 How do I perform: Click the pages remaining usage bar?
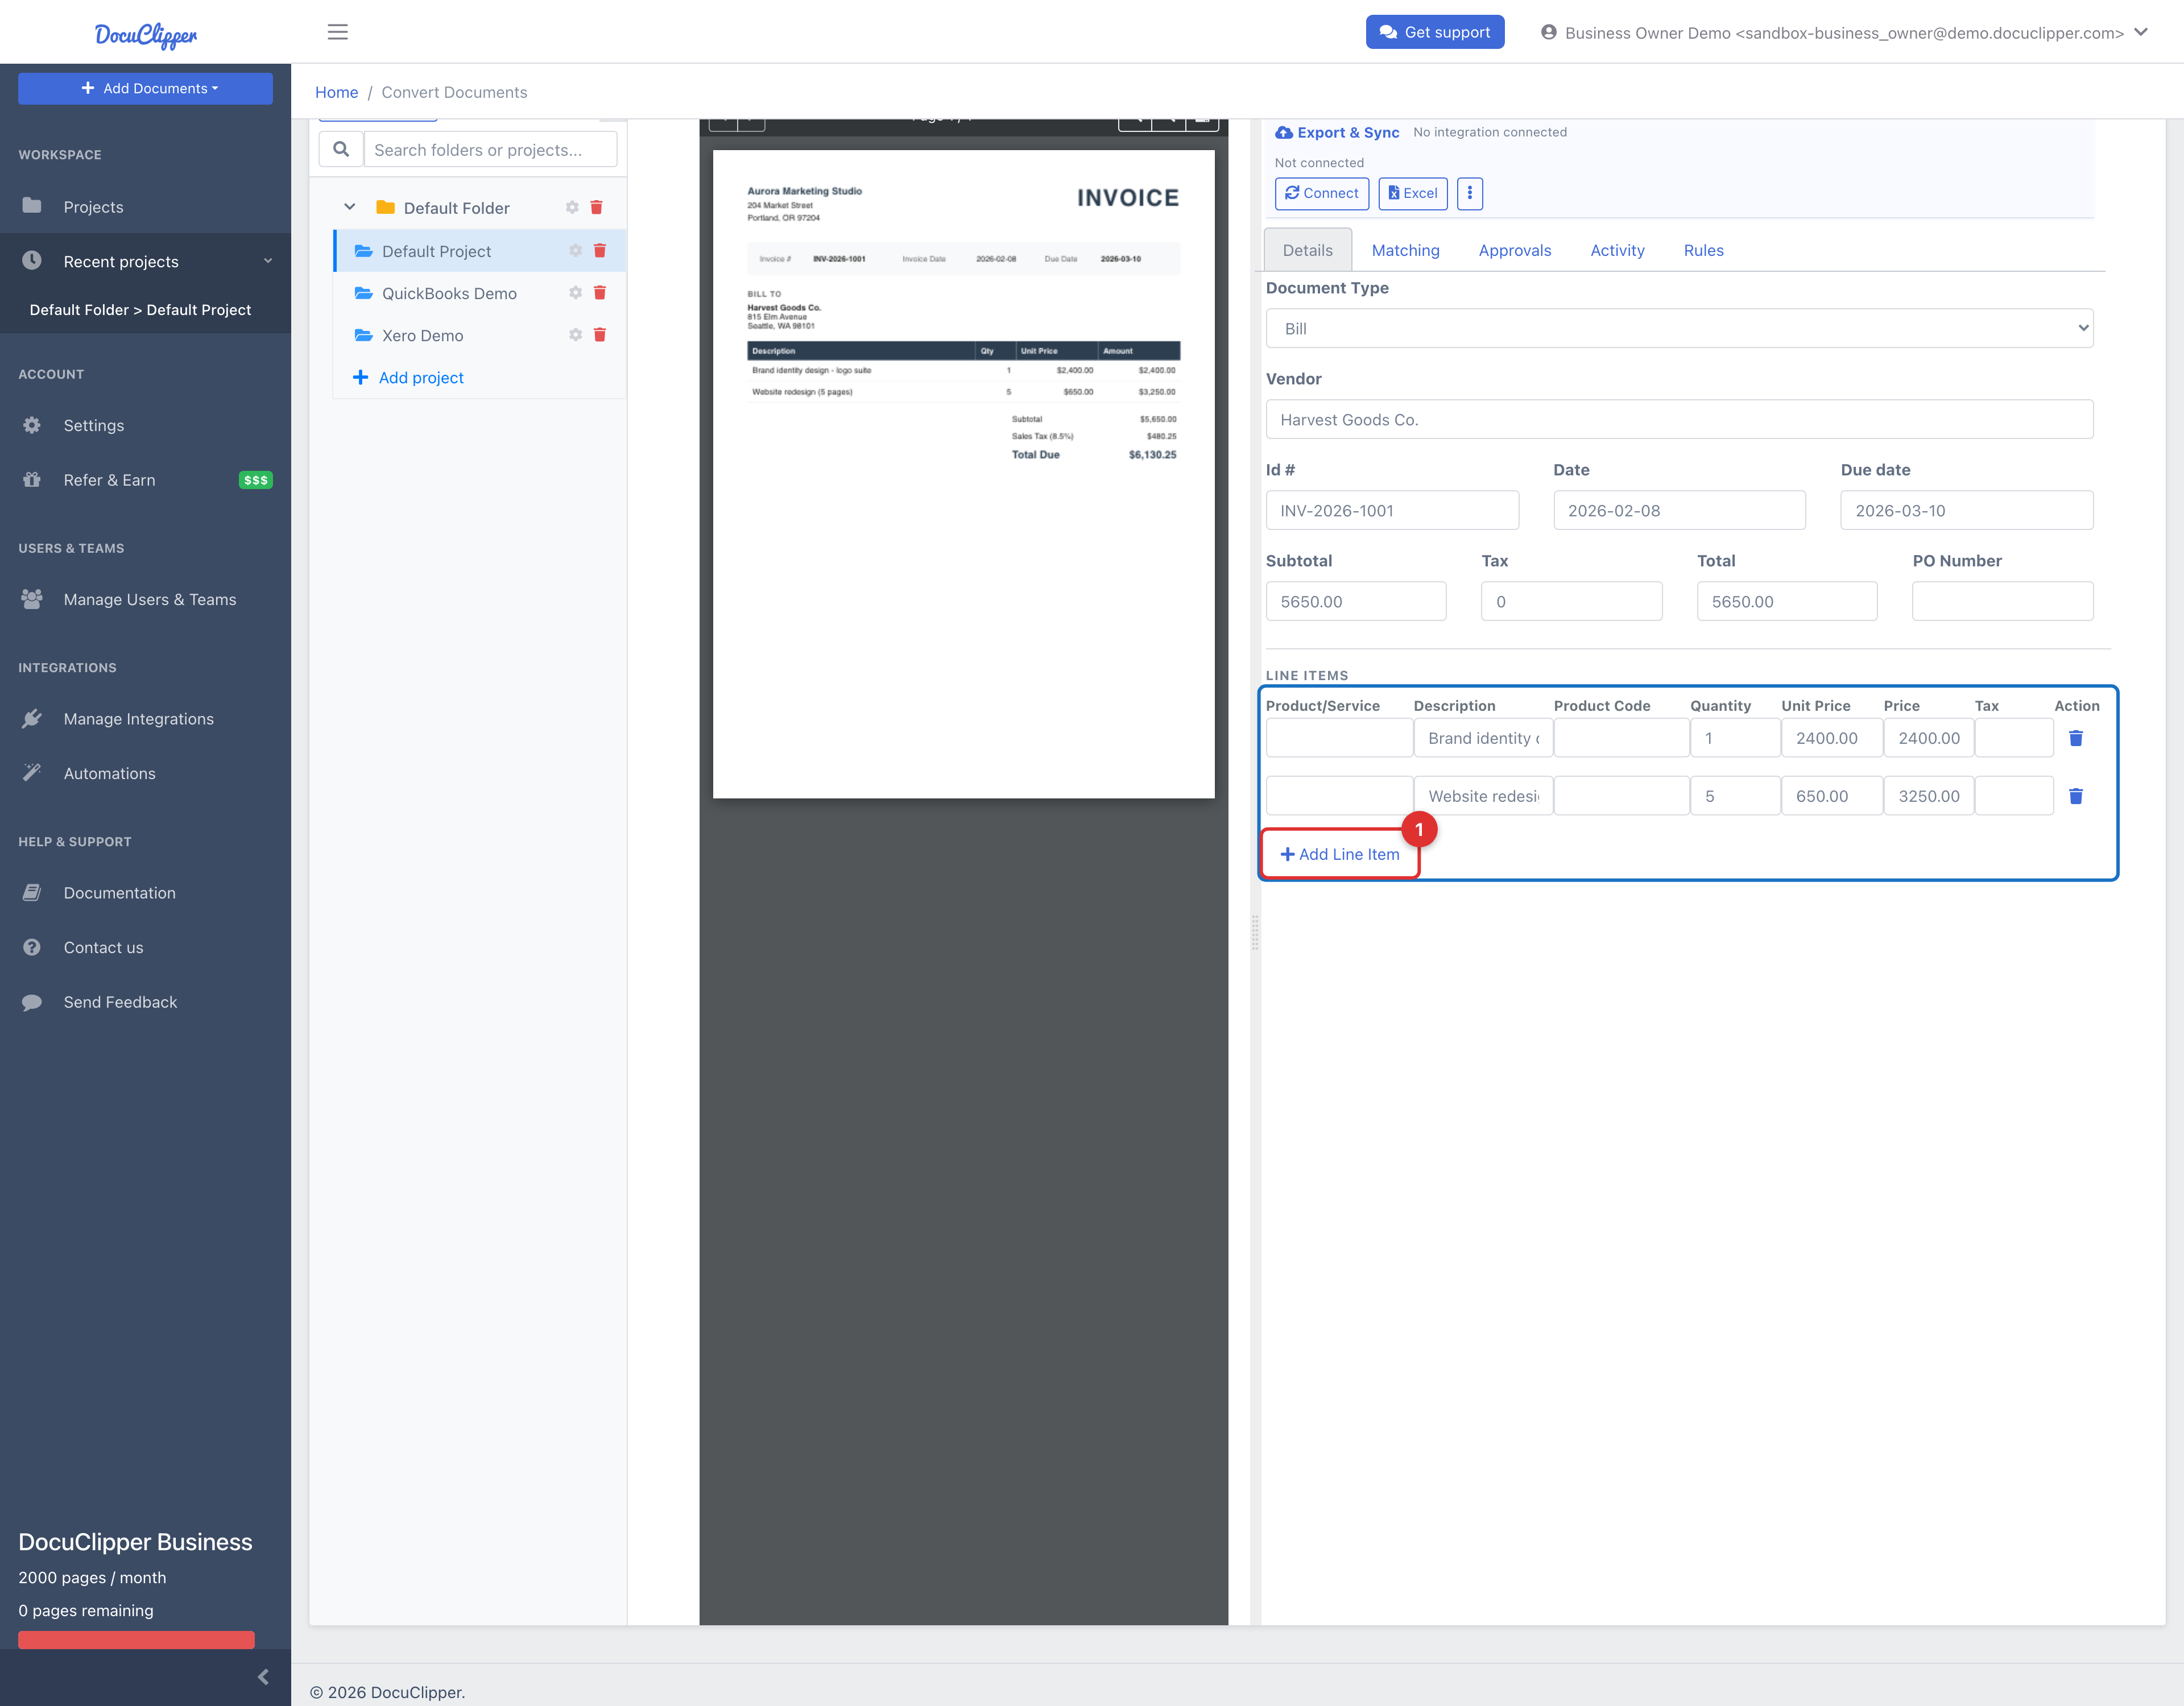pyautogui.click(x=136, y=1639)
